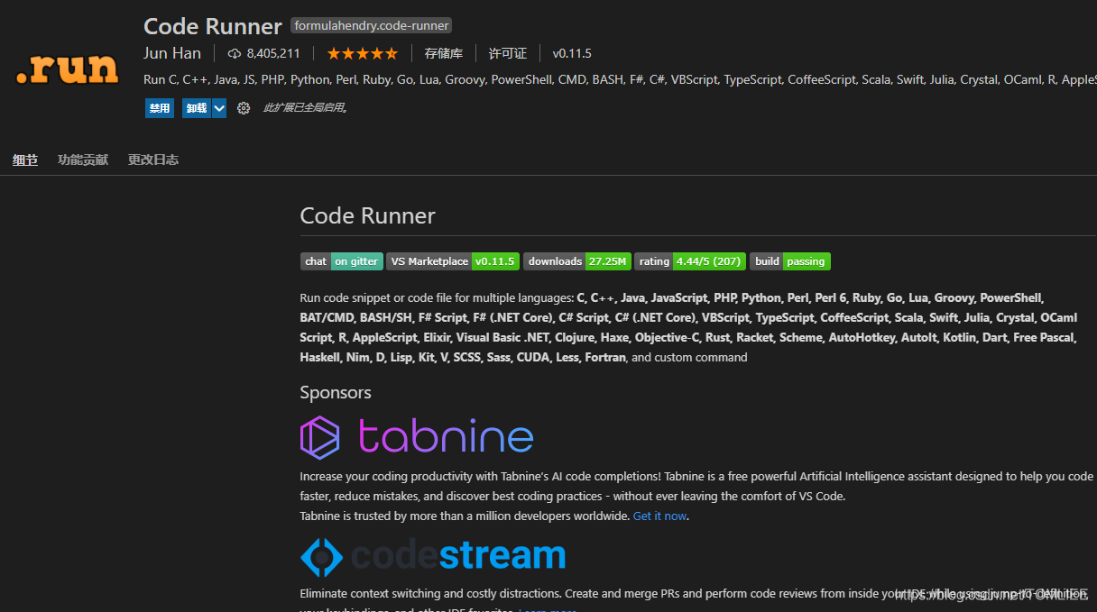Open the 存储库 repository link

coord(444,53)
